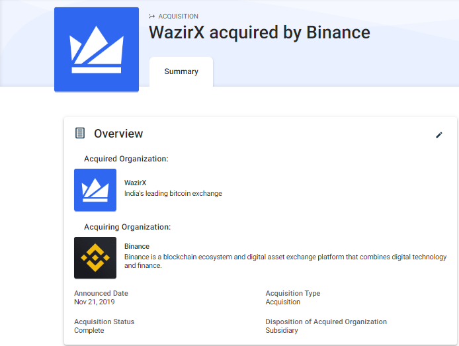Click the 'Nov 21, 2019' announced date
Screen dimensions: 459x346
[95, 302]
